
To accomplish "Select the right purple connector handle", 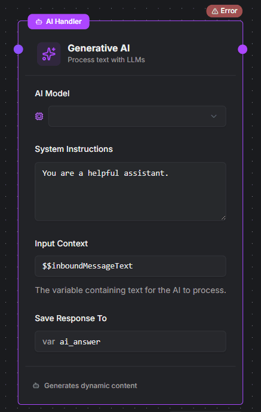I will [x=242, y=49].
